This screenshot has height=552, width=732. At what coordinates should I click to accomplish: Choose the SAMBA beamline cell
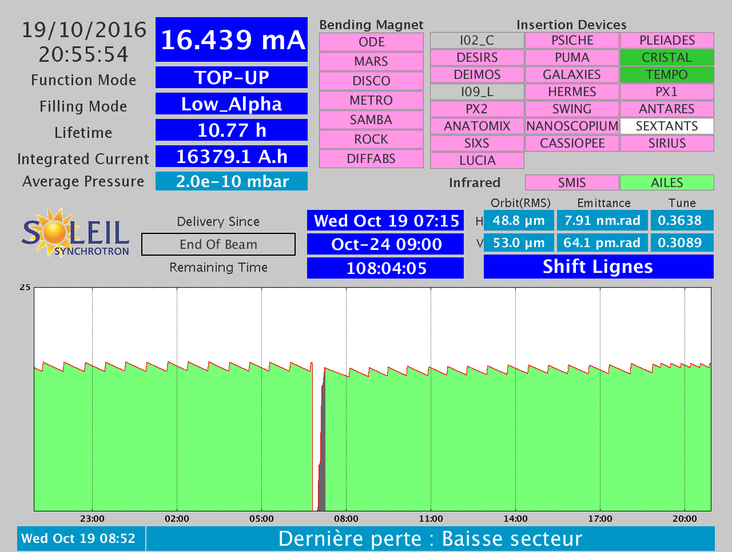[x=371, y=120]
